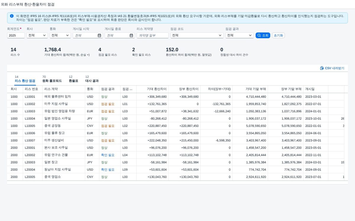Open the calendar picker for 개시일 시작
The width and height of the screenshot is (355, 221).
(99, 35)
